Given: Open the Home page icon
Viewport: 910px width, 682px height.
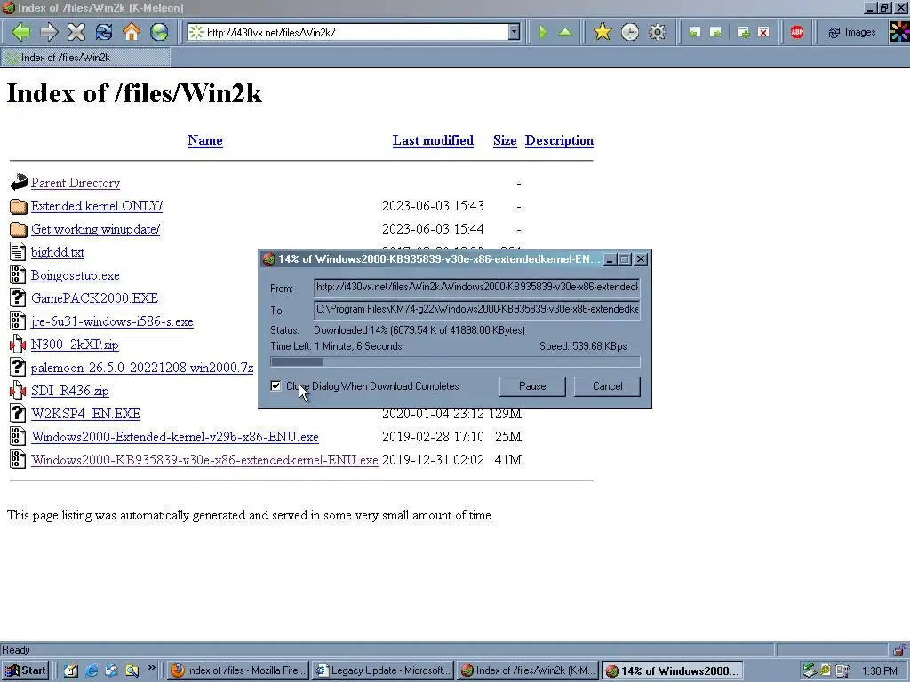Looking at the screenshot, I should 132,32.
